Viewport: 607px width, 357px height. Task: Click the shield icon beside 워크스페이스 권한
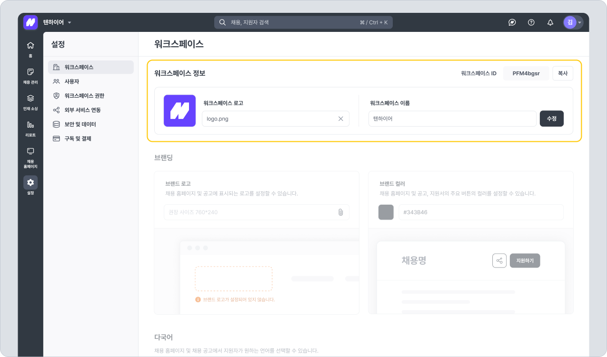tap(56, 96)
